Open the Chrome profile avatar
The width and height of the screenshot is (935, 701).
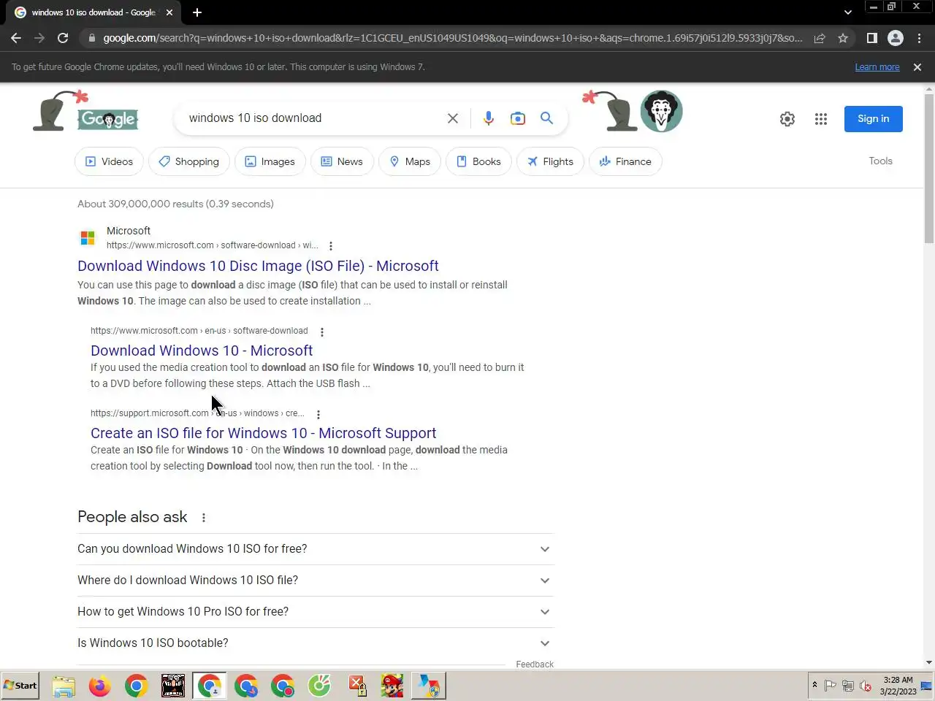[x=896, y=38]
